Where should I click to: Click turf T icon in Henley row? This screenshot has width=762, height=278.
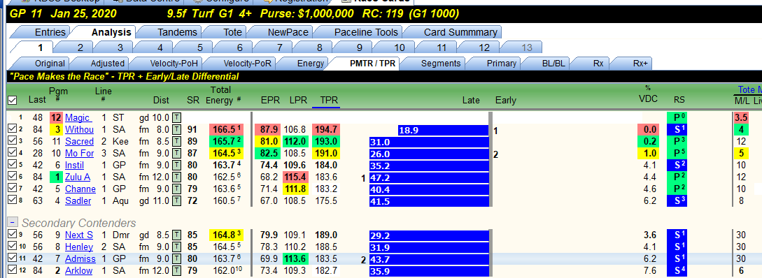[x=177, y=247]
